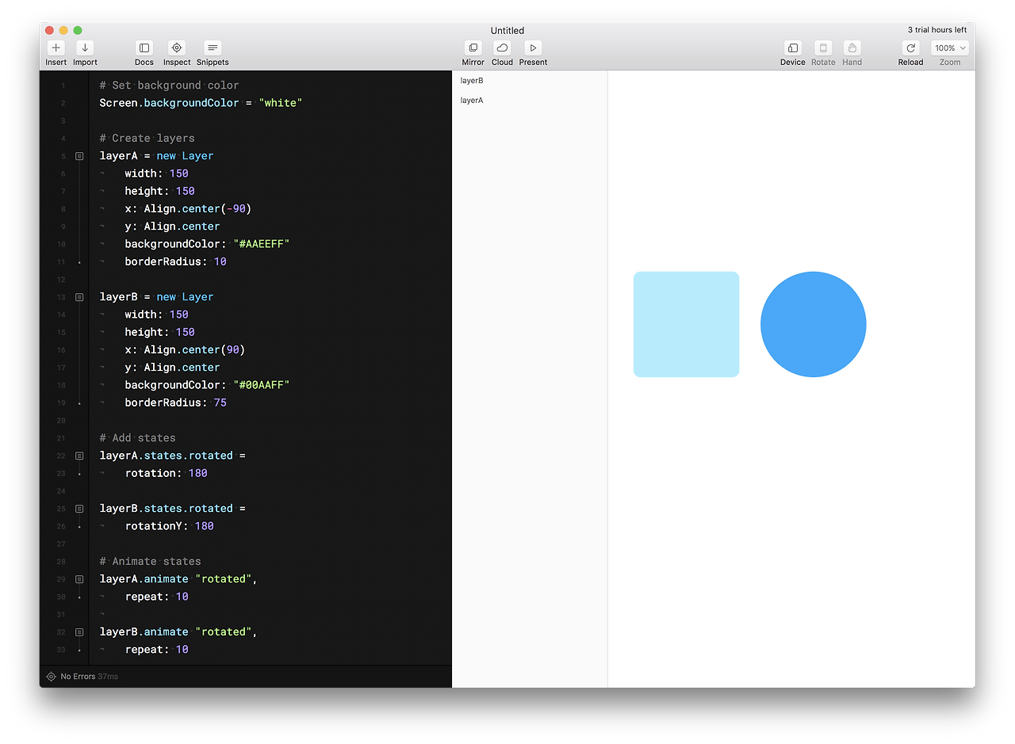The image size is (1015, 744).
Task: Open the Snippets menu
Action: click(x=213, y=48)
